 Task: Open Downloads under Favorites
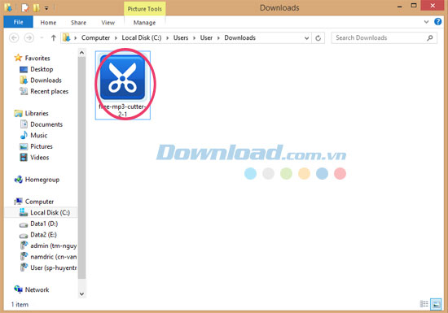(46, 80)
